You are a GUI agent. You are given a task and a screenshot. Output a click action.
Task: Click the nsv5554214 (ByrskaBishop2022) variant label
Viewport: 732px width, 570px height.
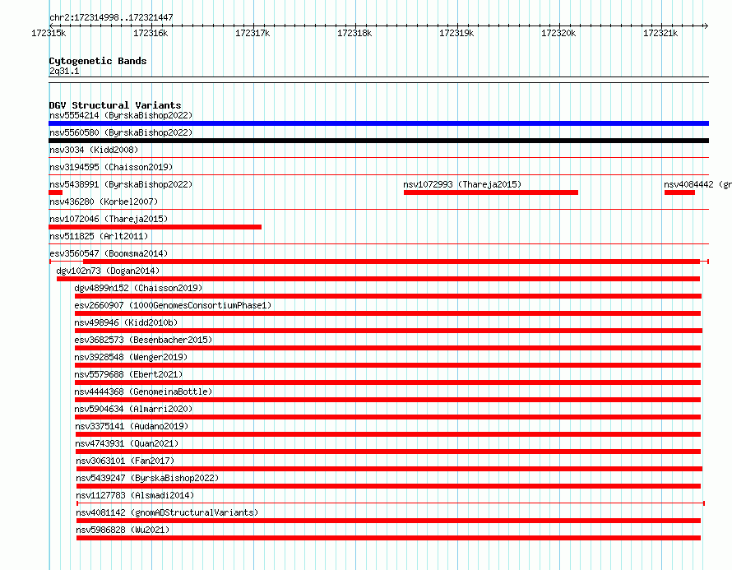(121, 115)
